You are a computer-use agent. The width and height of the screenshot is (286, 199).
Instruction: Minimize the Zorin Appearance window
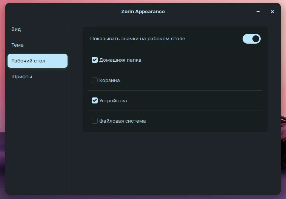pyautogui.click(x=258, y=12)
